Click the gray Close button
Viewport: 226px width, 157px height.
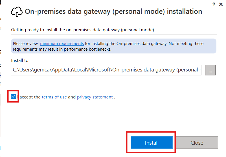coord(197,142)
